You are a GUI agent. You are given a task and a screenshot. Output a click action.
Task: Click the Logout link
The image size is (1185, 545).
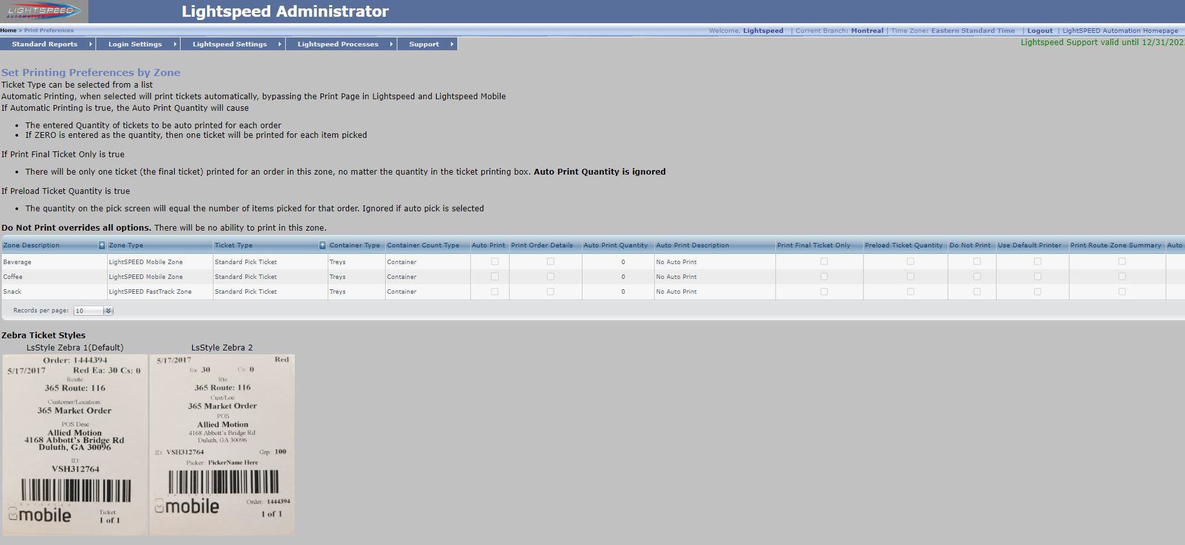tap(1039, 30)
